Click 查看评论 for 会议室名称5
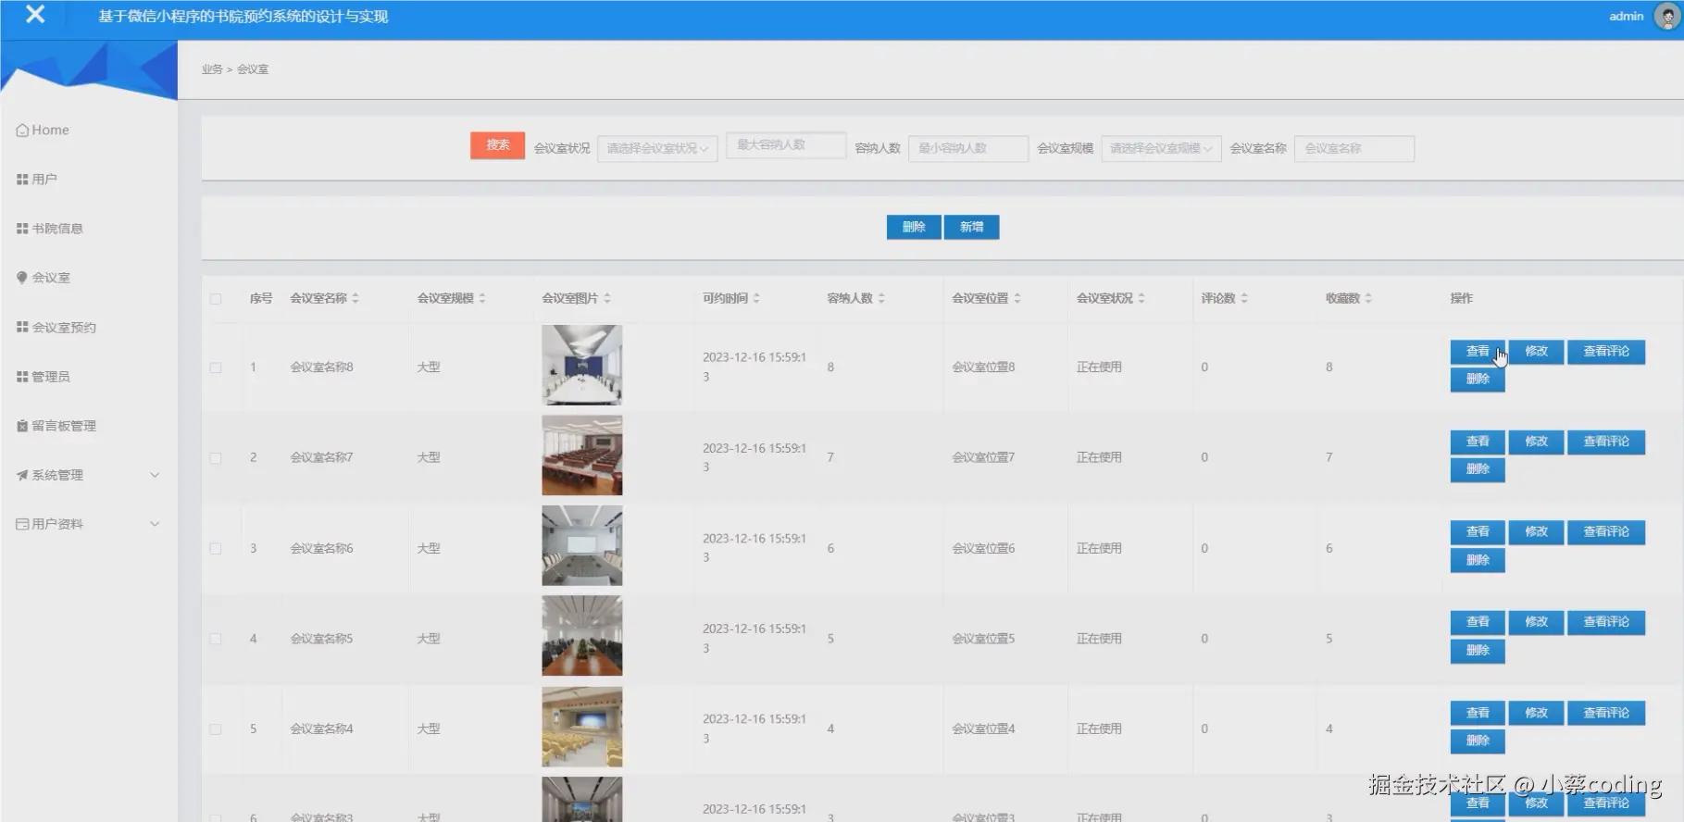This screenshot has width=1684, height=822. pos(1606,623)
